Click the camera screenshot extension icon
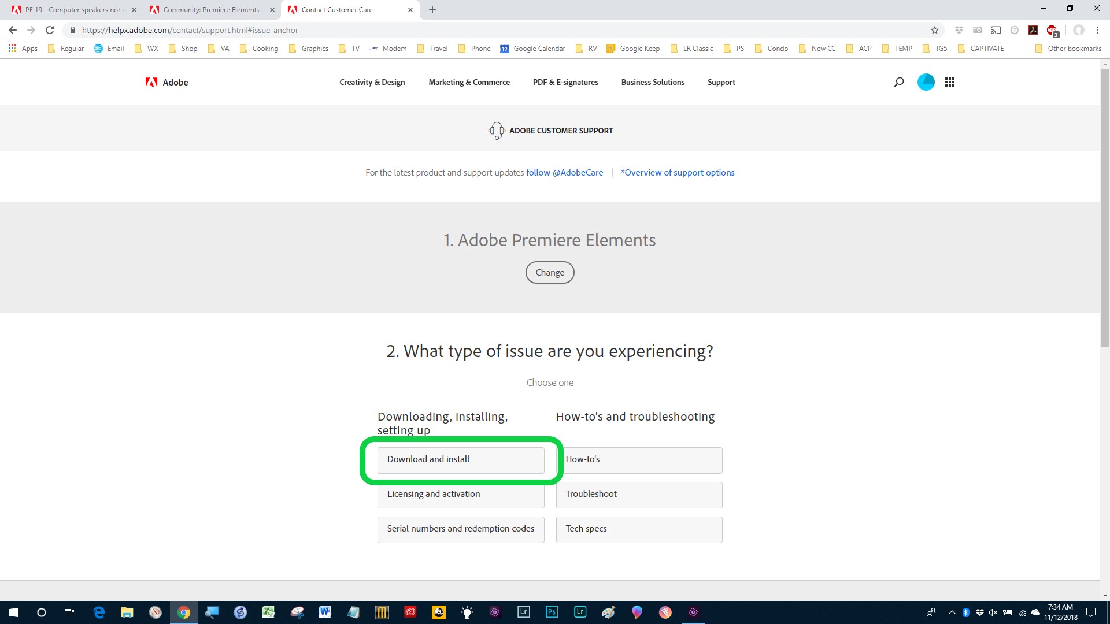 pyautogui.click(x=978, y=30)
